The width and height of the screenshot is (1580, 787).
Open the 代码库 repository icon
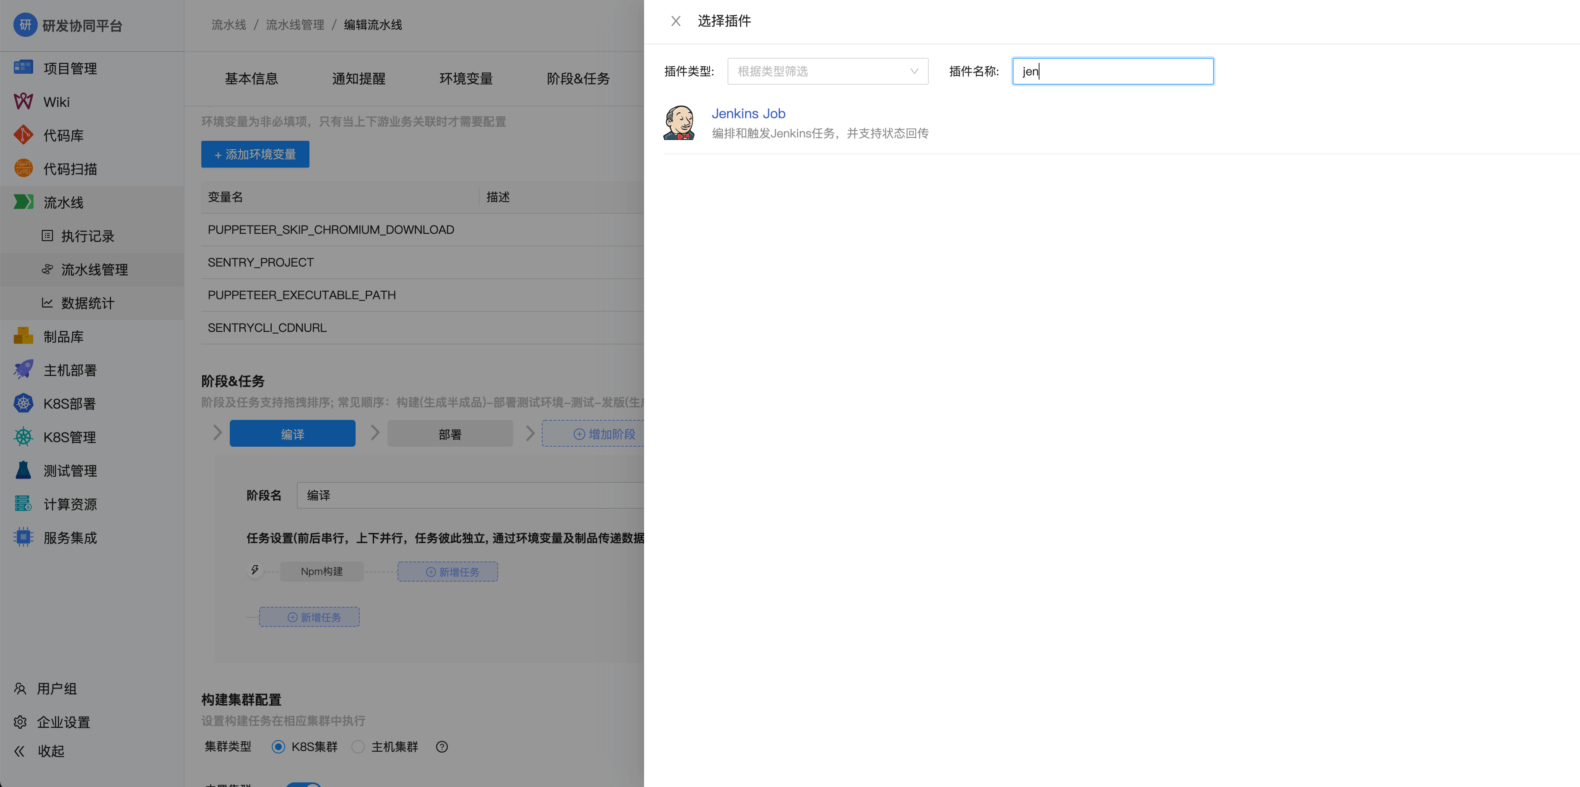click(x=23, y=135)
